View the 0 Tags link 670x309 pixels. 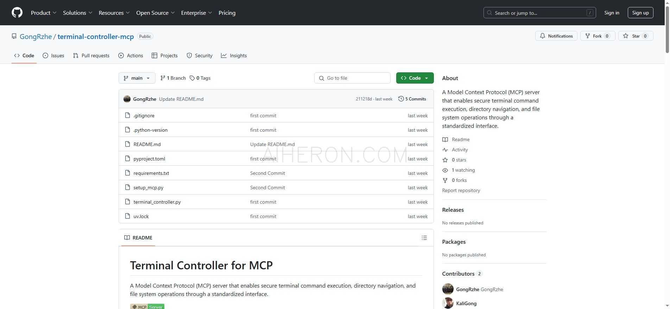(x=200, y=78)
